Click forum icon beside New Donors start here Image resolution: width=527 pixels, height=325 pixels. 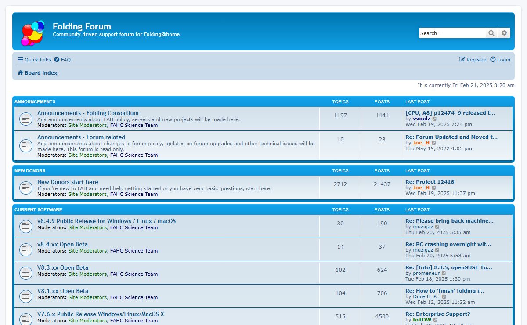click(26, 188)
